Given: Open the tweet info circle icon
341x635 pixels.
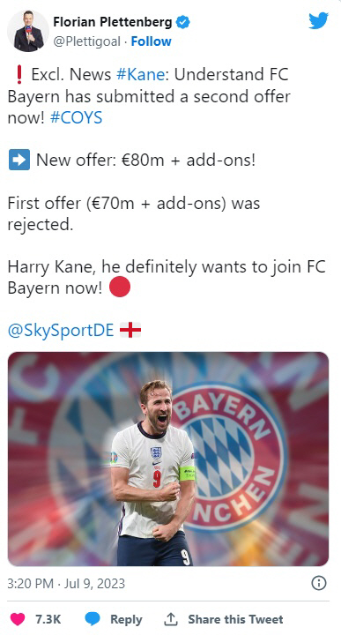Looking at the screenshot, I should pos(319,583).
